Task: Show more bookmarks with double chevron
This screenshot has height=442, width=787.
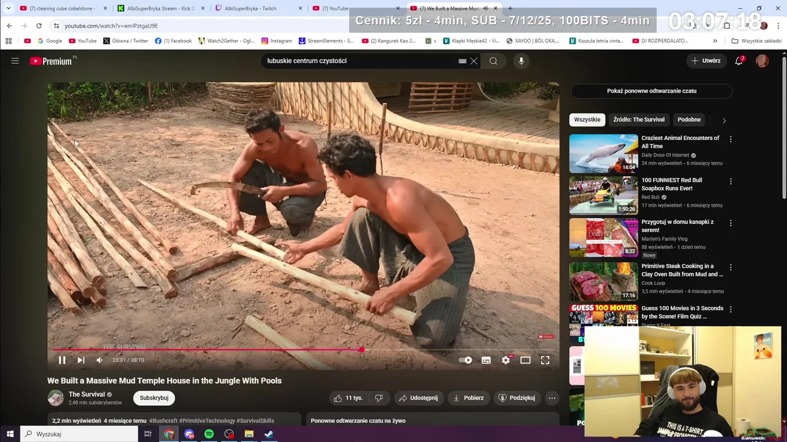Action: click(x=715, y=41)
